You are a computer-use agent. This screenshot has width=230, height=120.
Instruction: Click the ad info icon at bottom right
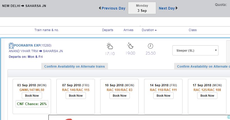click(x=228, y=117)
